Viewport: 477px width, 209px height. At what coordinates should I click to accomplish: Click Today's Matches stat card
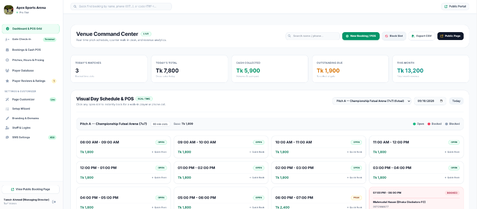[x=109, y=69]
